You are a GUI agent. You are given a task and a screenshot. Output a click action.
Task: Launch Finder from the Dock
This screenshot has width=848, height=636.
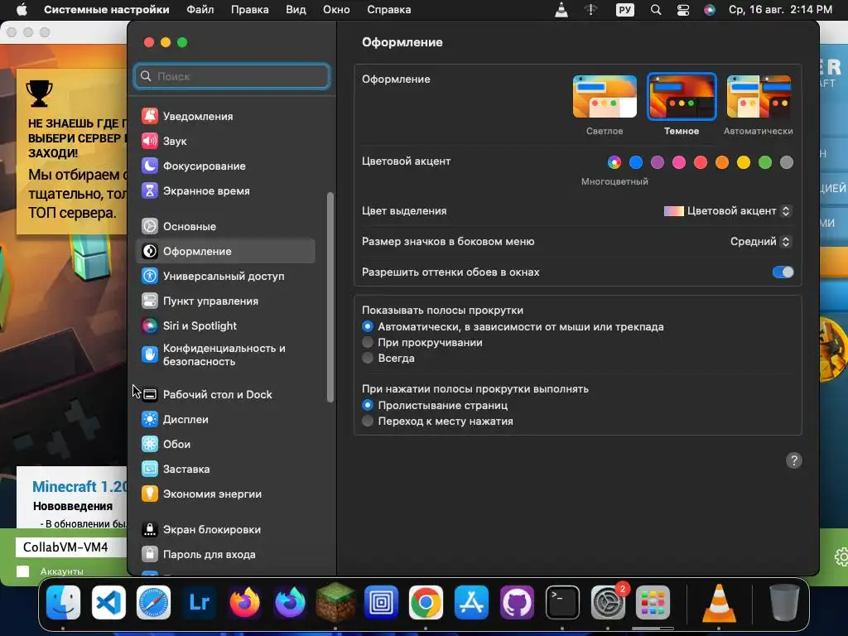[x=63, y=602]
